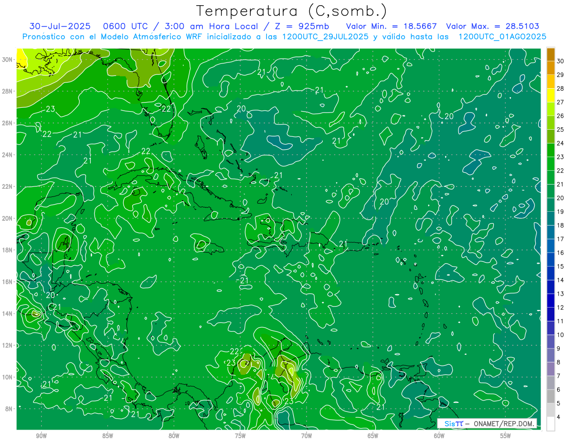Select the dark-blue swatch between 12 and 13

click(551, 300)
